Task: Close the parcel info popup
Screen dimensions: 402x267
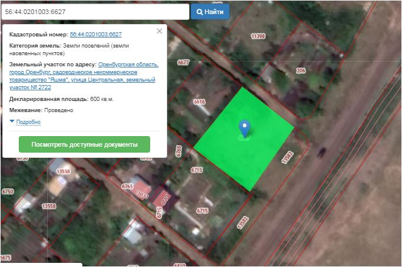Action: 159,32
